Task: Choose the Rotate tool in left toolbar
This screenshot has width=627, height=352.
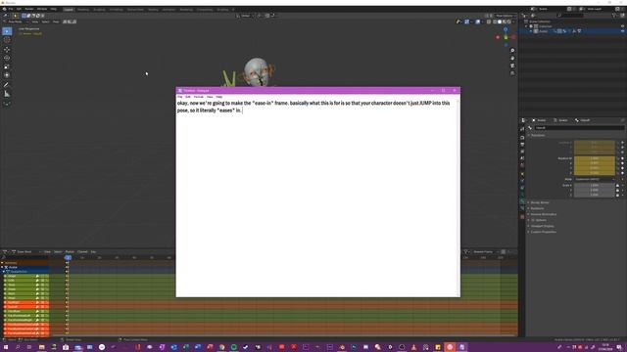Action: [7, 58]
